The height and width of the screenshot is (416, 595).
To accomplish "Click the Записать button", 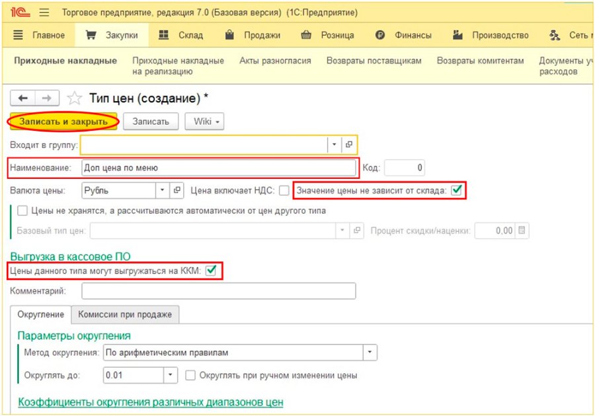I will [x=151, y=121].
